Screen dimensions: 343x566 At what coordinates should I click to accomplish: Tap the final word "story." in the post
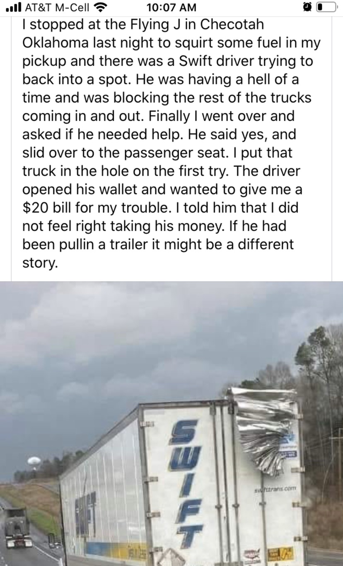click(39, 263)
